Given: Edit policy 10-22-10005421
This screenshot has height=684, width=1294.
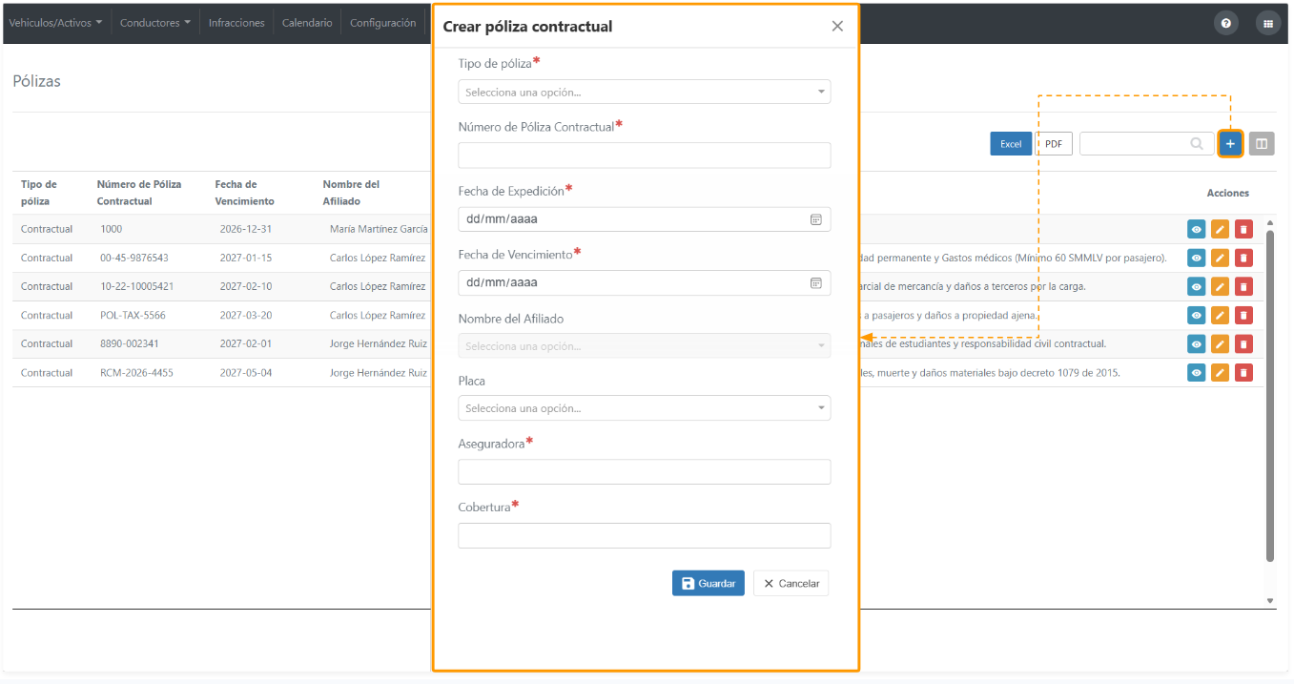Looking at the screenshot, I should tap(1220, 286).
